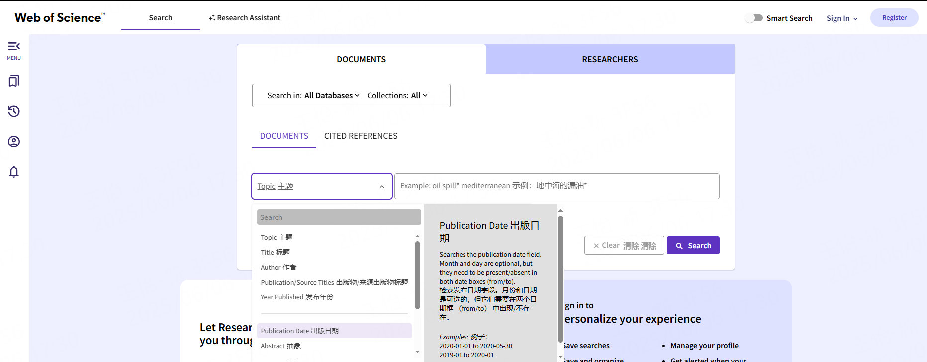Open the Alerts bell icon
This screenshot has width=927, height=362.
click(14, 172)
